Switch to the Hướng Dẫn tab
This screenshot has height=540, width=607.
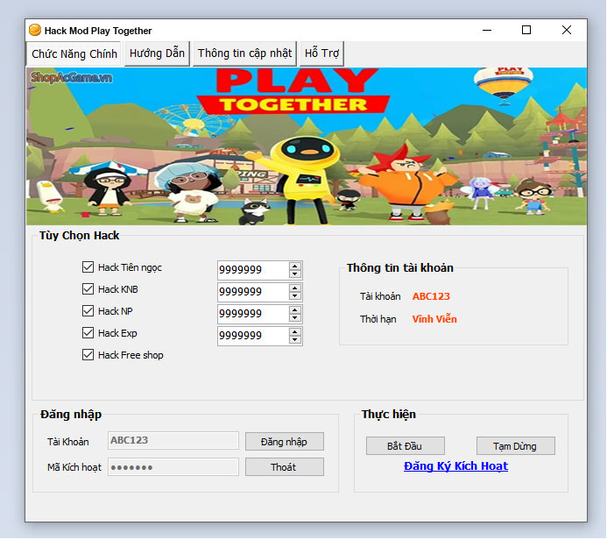click(157, 53)
